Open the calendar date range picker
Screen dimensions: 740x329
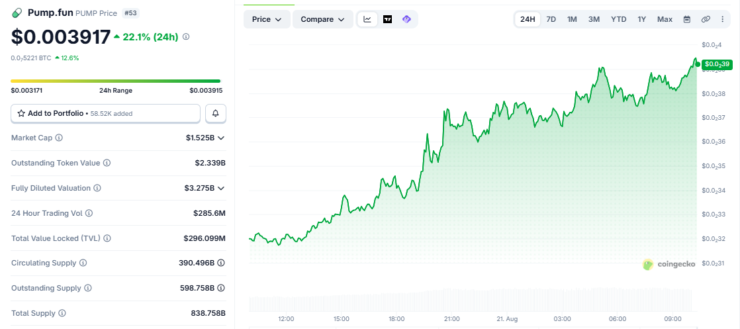coord(687,19)
